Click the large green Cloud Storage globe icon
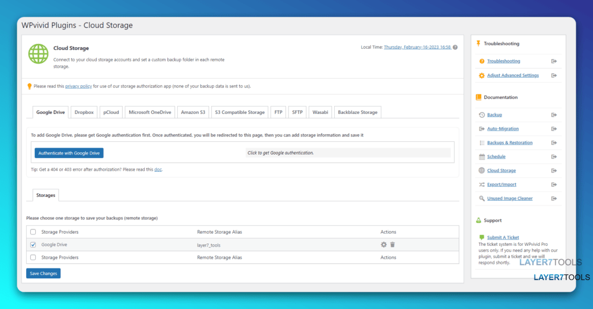This screenshot has width=593, height=309. pos(38,54)
